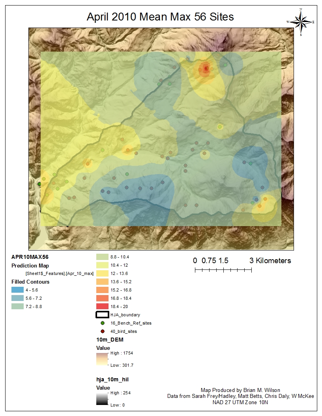Click the Filled Contours legend heading

click(30, 282)
